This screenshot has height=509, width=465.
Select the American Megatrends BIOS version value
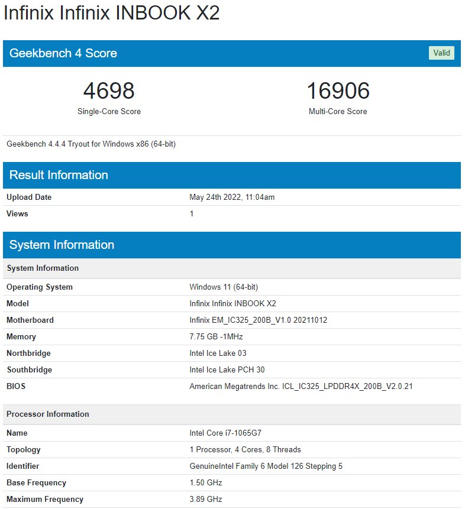coord(301,386)
